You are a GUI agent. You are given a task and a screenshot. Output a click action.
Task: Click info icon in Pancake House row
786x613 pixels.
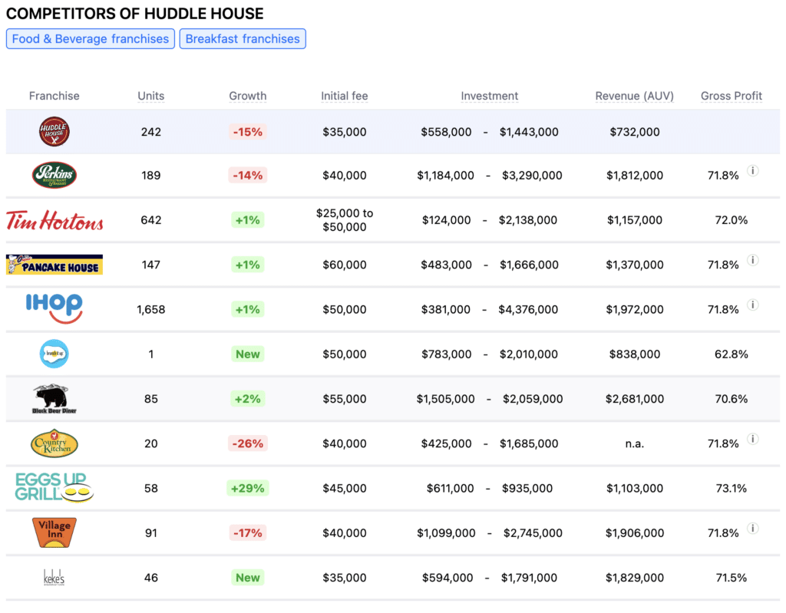tap(752, 259)
